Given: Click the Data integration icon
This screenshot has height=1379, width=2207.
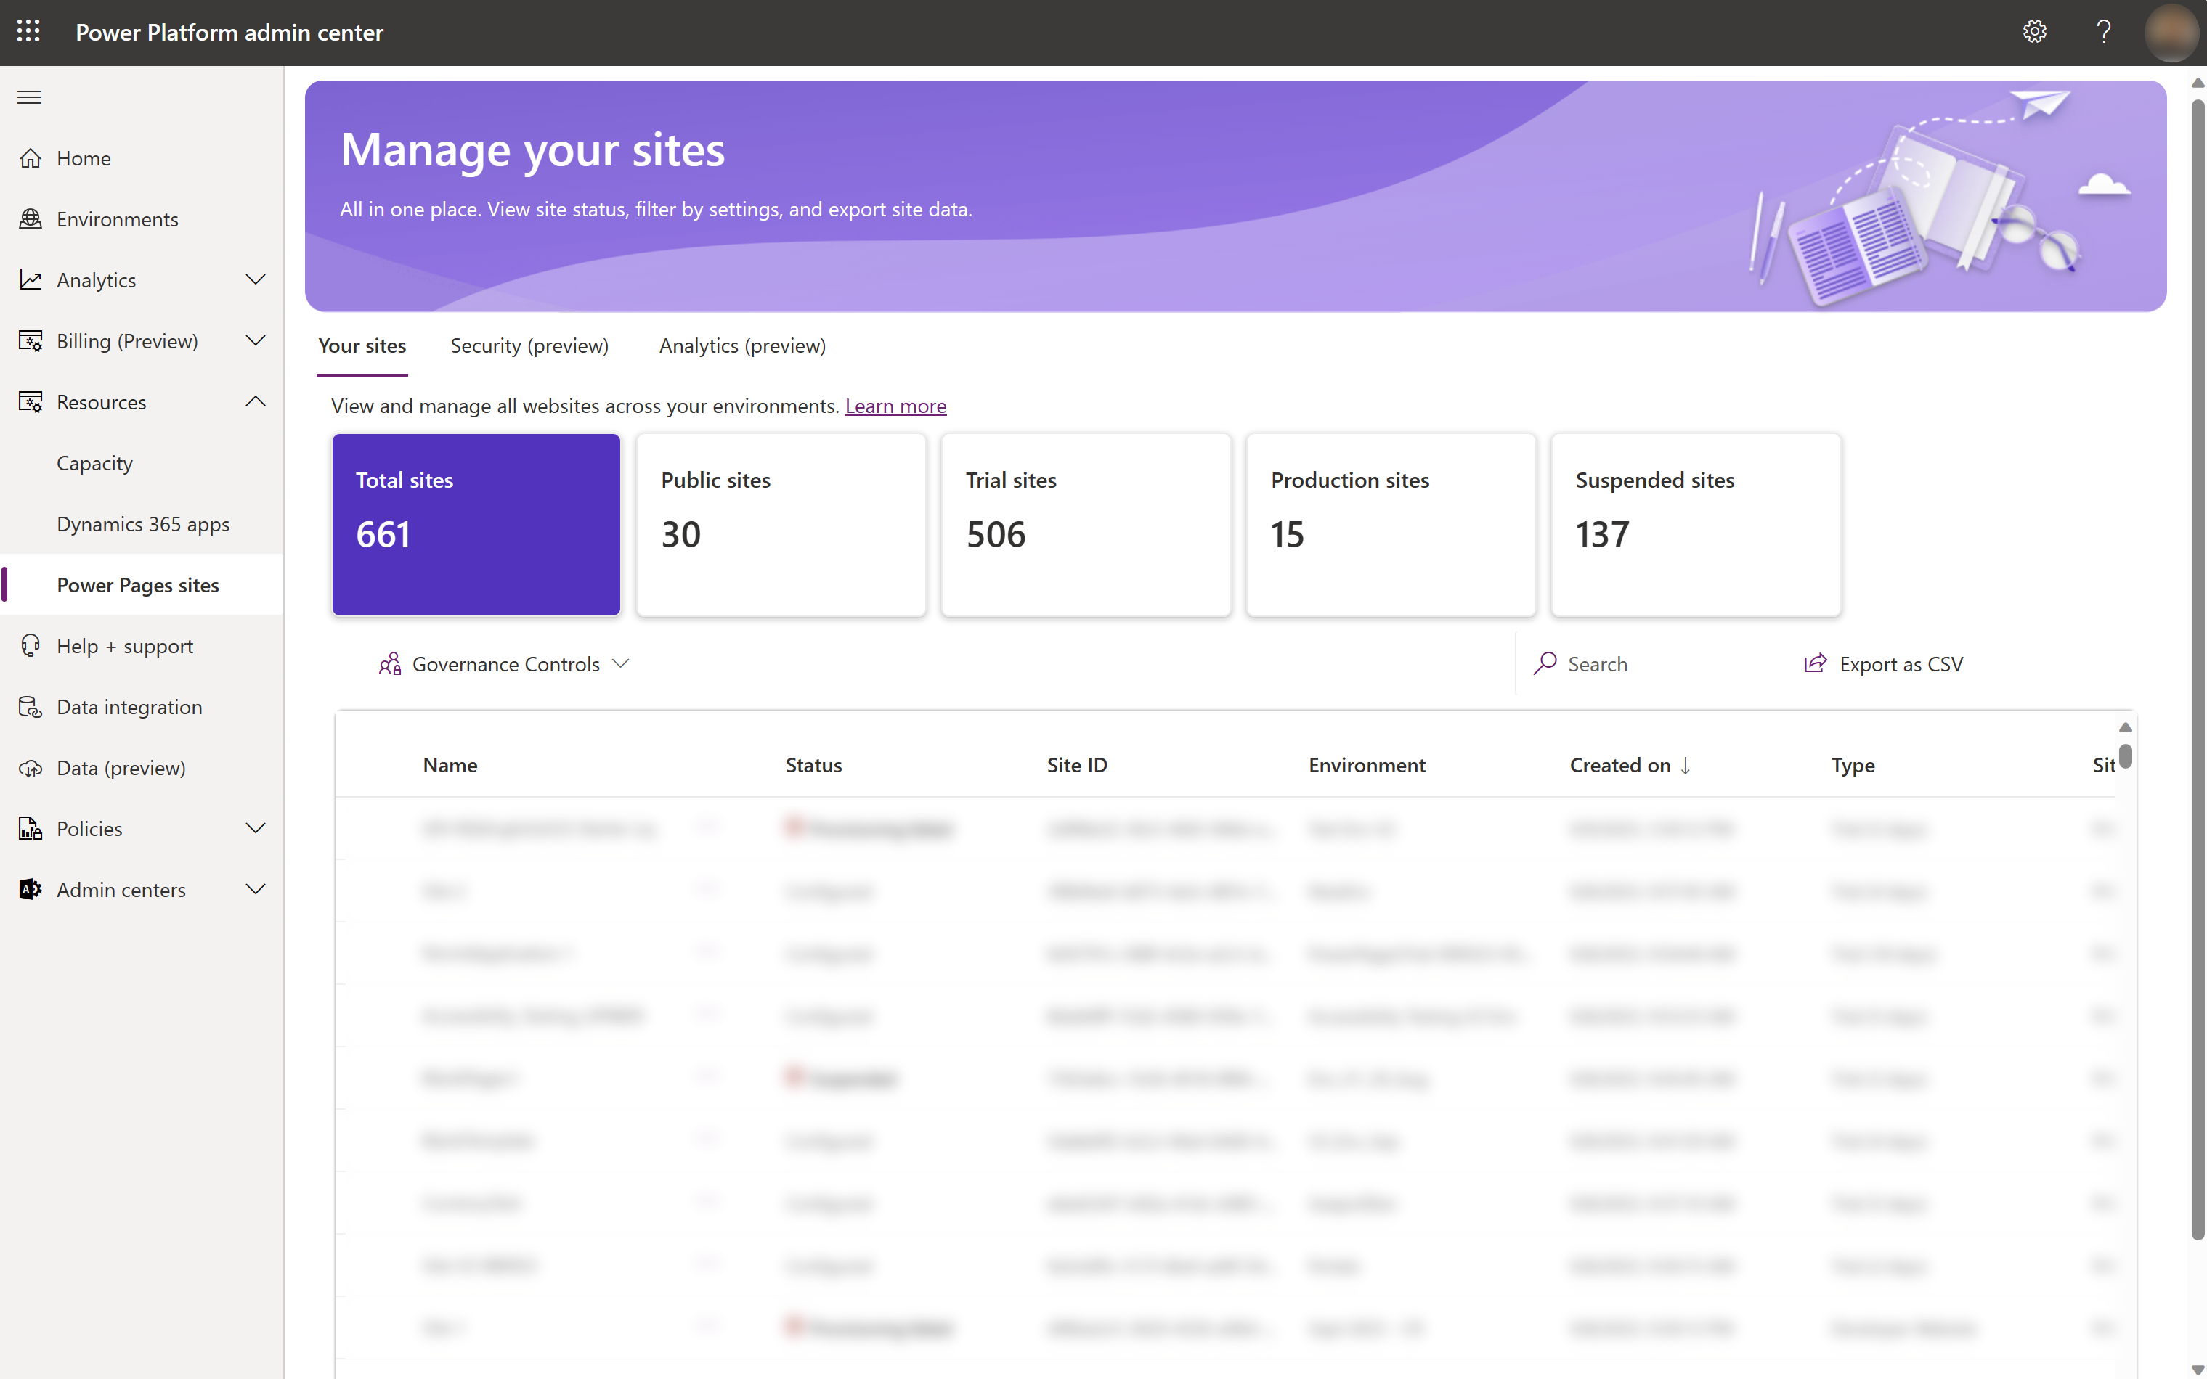Looking at the screenshot, I should click(x=31, y=705).
